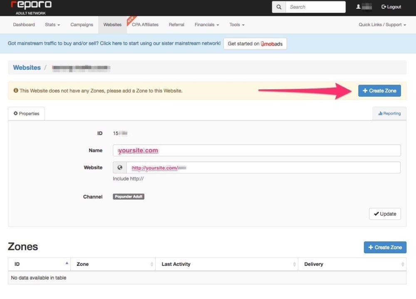Click the mainstream traffic banner link
The image size is (416, 299).
point(114,44)
